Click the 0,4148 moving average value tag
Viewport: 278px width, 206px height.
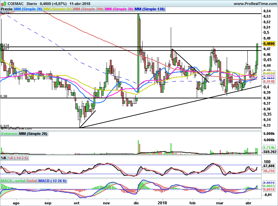tap(269, 81)
